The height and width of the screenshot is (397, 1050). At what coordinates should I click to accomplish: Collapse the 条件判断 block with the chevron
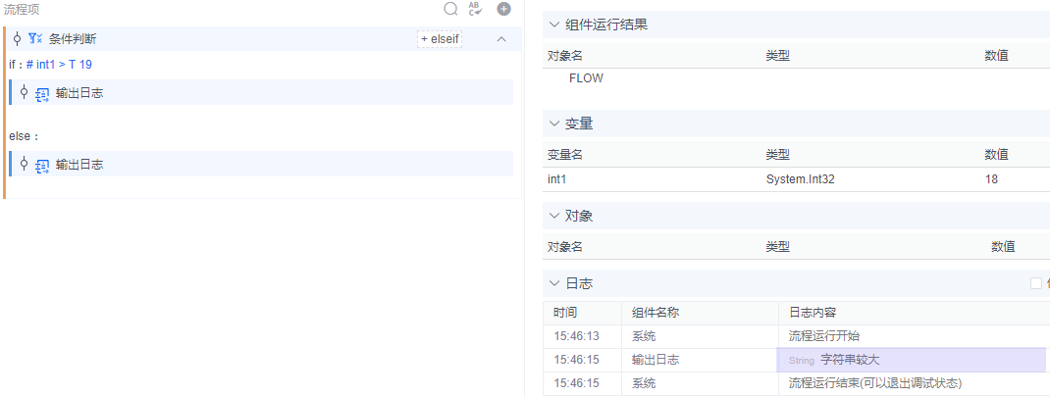click(x=500, y=39)
